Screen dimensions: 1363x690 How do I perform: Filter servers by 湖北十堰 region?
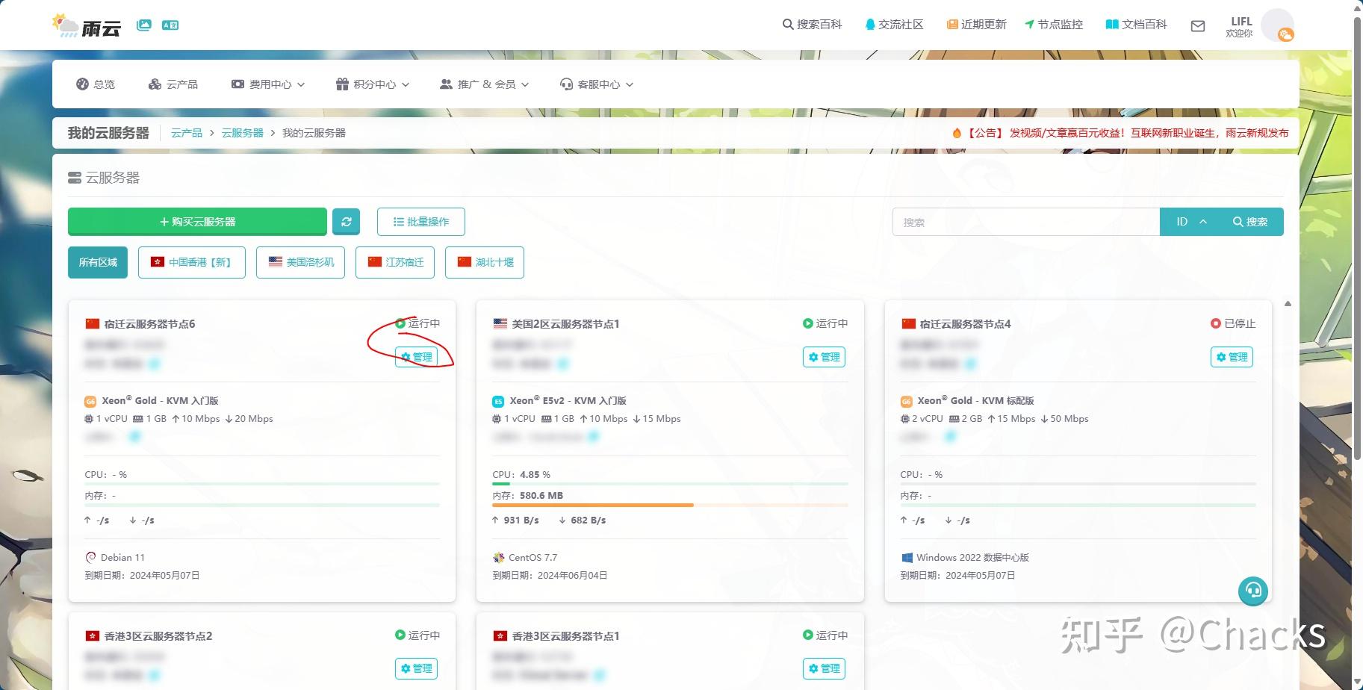[484, 262]
